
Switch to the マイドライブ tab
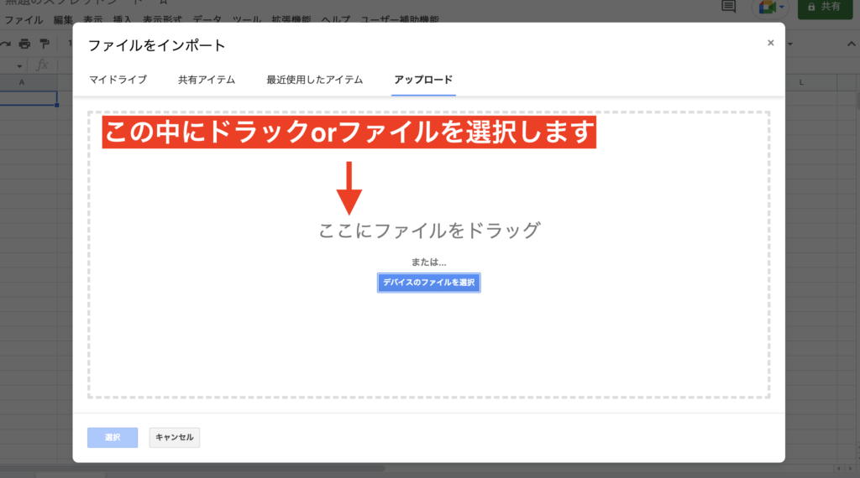tap(118, 80)
